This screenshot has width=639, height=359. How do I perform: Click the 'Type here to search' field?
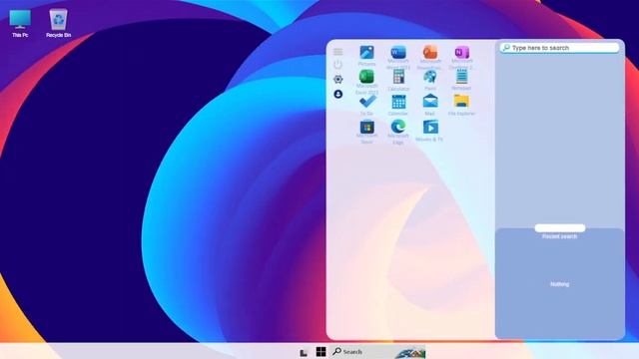click(x=559, y=48)
